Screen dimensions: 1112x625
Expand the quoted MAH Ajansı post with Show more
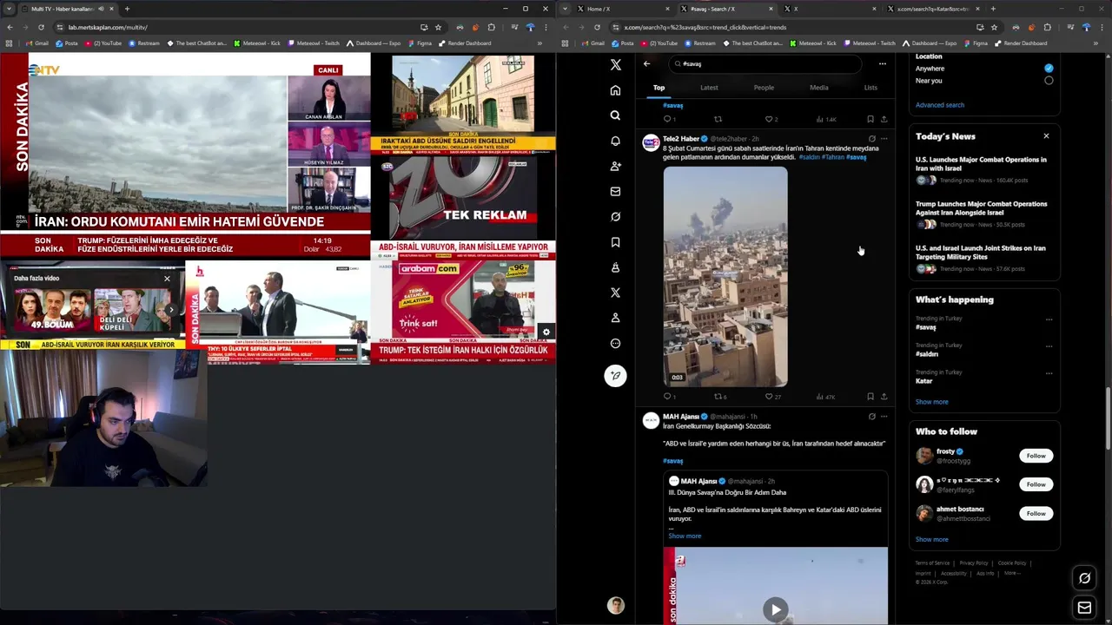coord(685,536)
